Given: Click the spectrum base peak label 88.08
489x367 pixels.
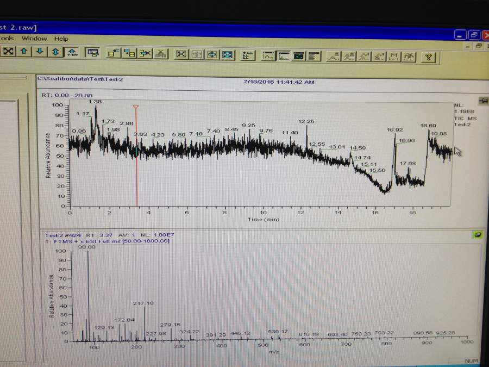Looking at the screenshot, I should (x=87, y=247).
